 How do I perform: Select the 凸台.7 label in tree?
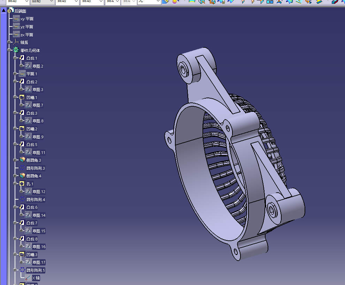[x=32, y=223]
